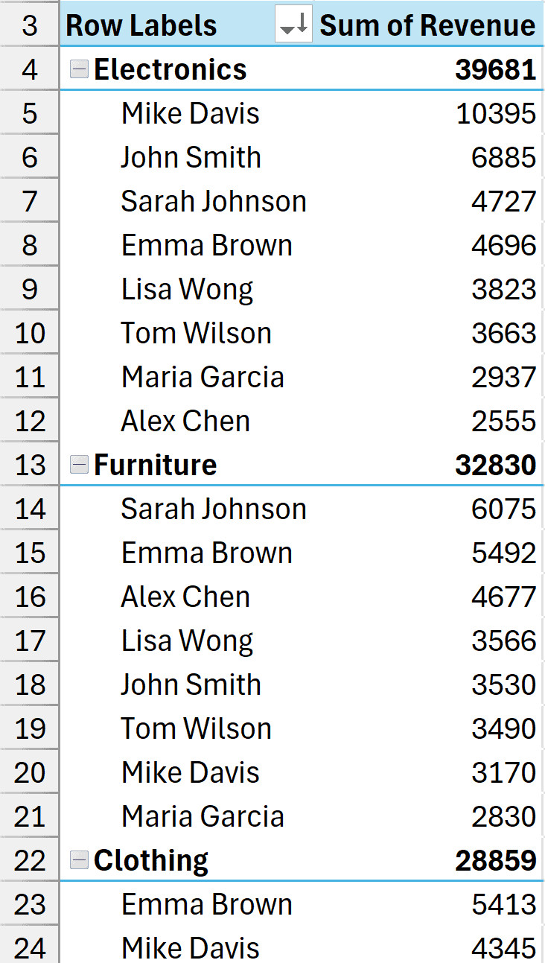545x963 pixels.
Task: Click the Clothing total 28859 cell
Action: click(x=495, y=860)
